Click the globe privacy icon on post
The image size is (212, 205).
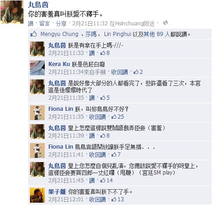click(x=165, y=23)
